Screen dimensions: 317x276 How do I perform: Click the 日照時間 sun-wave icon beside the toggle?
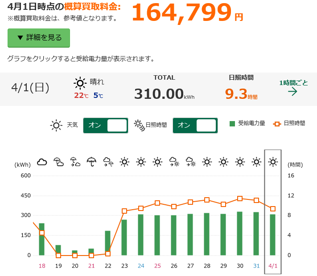click(139, 125)
